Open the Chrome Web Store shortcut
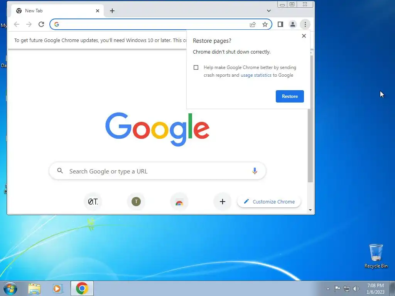Screen dimensions: 395x296 coord(179,202)
